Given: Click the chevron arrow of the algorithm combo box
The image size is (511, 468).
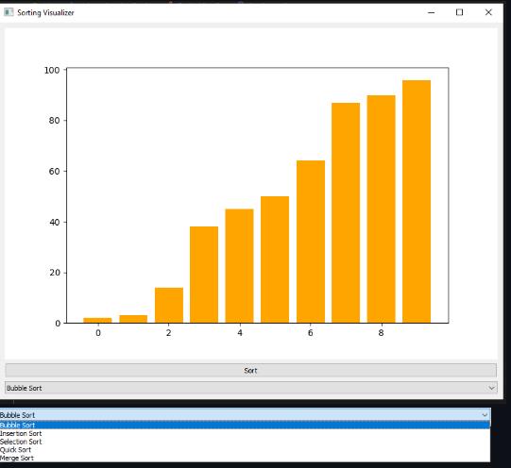Looking at the screenshot, I should click(491, 388).
